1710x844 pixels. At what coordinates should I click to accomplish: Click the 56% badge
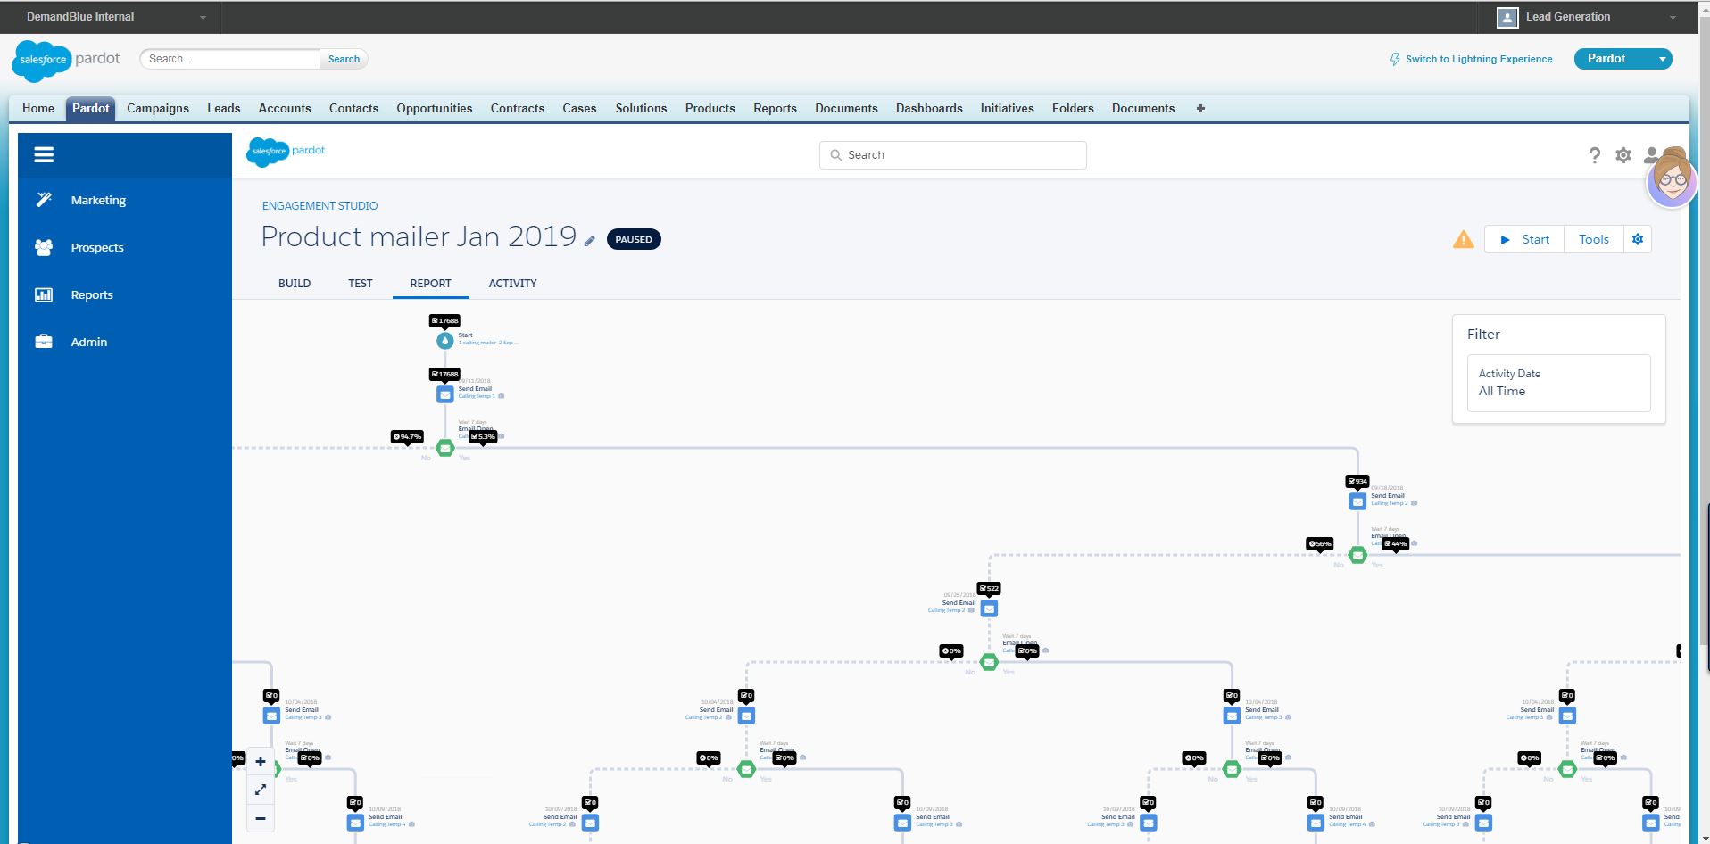pos(1320,543)
